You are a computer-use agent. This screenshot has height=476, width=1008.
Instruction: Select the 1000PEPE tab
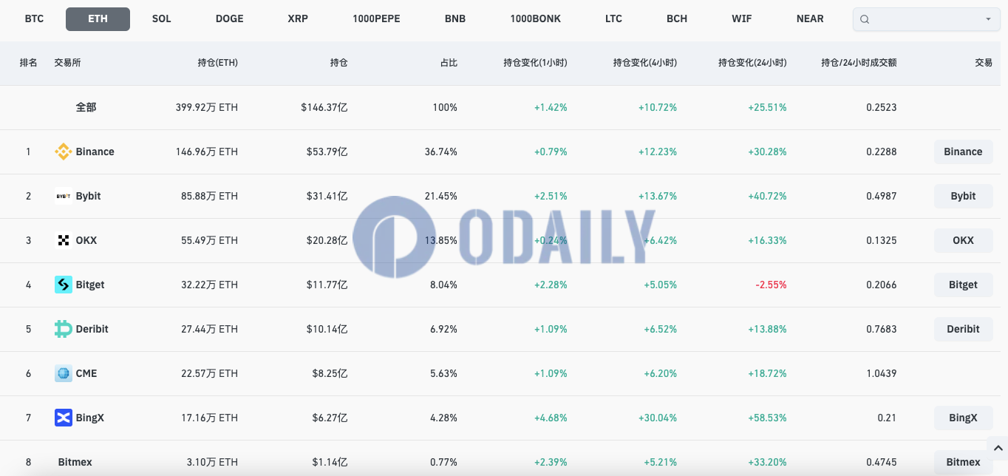[x=376, y=18]
